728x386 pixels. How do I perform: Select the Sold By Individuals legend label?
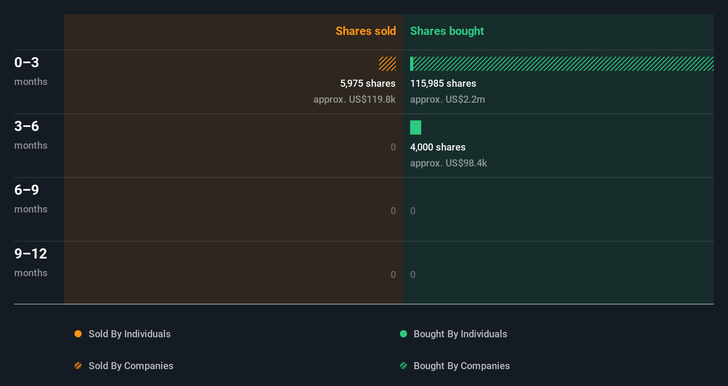pos(129,334)
